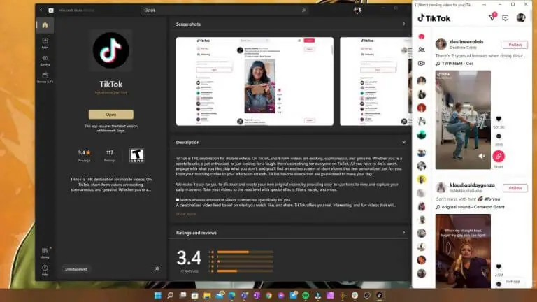The height and width of the screenshot is (302, 537).
Task: Open the TikTok window more options menu
Action: coord(484,5)
